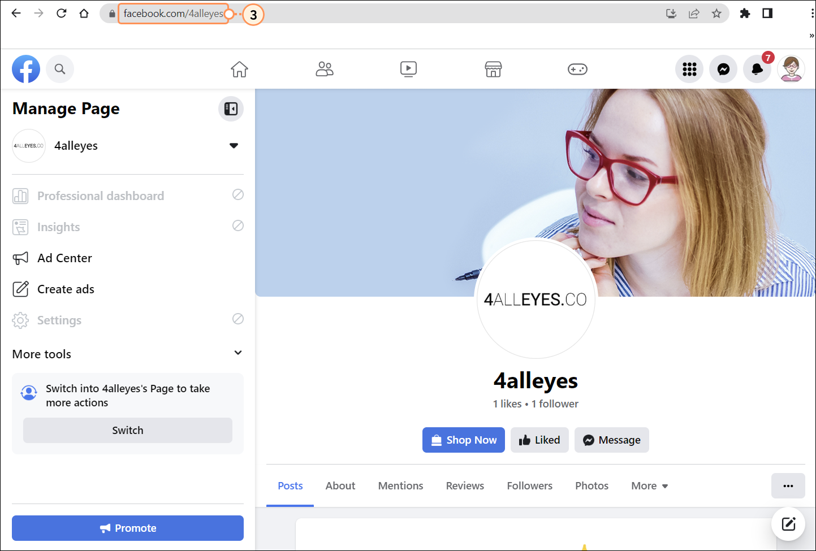
Task: Switch to the Mentions tab
Action: [x=400, y=486]
